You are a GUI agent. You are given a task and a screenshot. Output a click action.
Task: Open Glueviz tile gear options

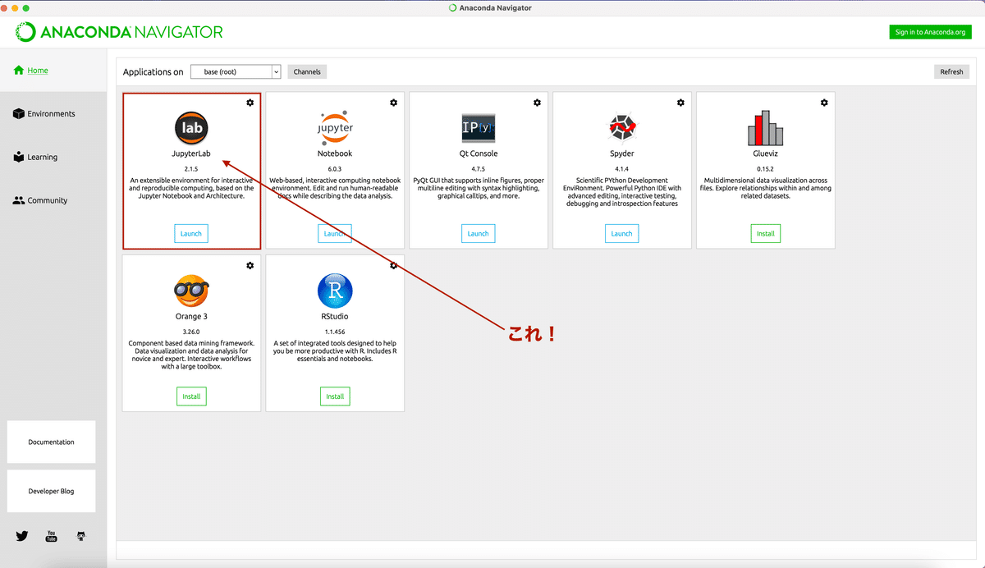(824, 103)
